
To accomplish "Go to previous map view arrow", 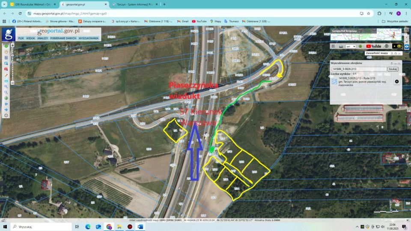I will [6, 104].
